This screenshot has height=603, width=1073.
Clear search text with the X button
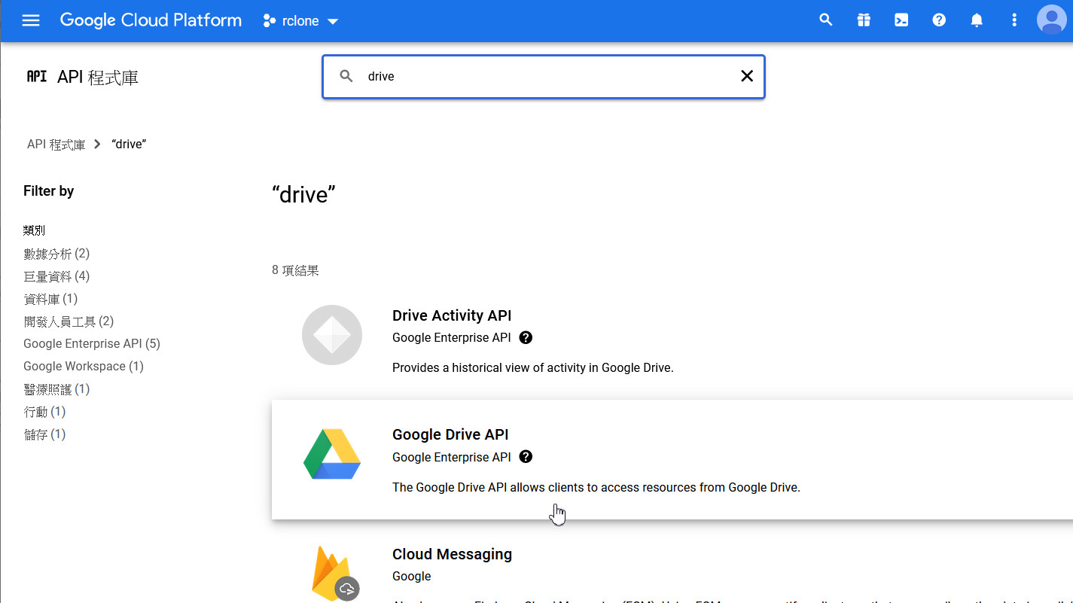[746, 76]
